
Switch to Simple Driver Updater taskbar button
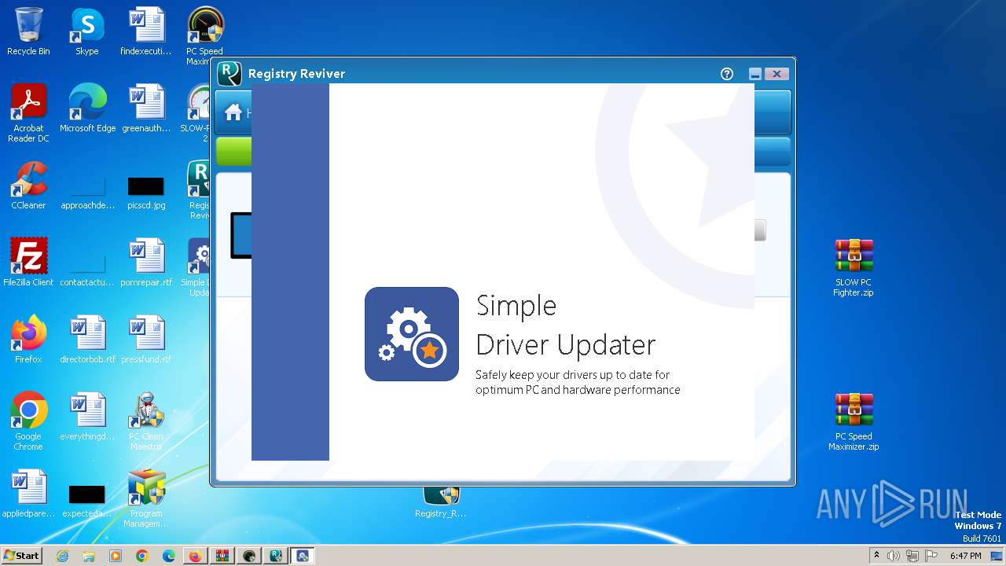pyautogui.click(x=303, y=556)
